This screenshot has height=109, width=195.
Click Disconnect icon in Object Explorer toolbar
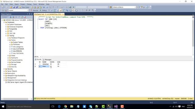coord(13,17)
